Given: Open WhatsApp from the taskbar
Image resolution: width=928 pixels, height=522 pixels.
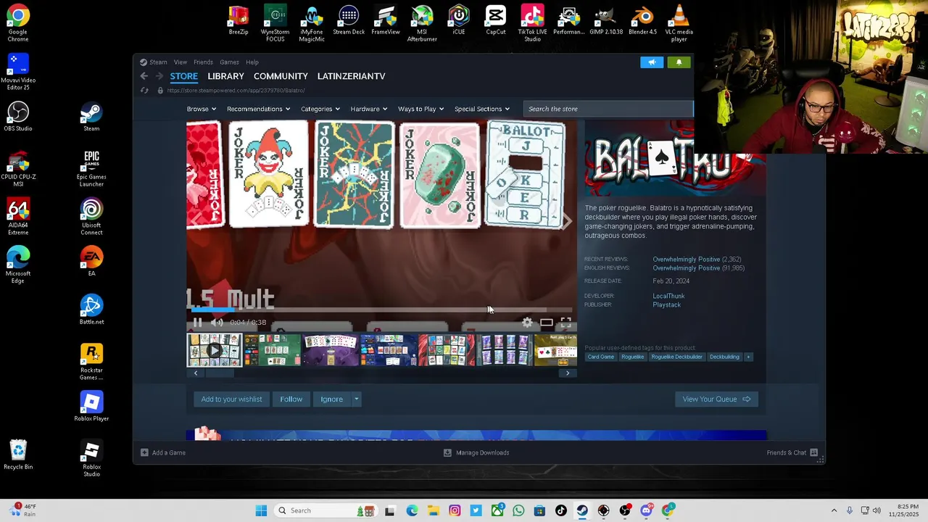Looking at the screenshot, I should 518,510.
